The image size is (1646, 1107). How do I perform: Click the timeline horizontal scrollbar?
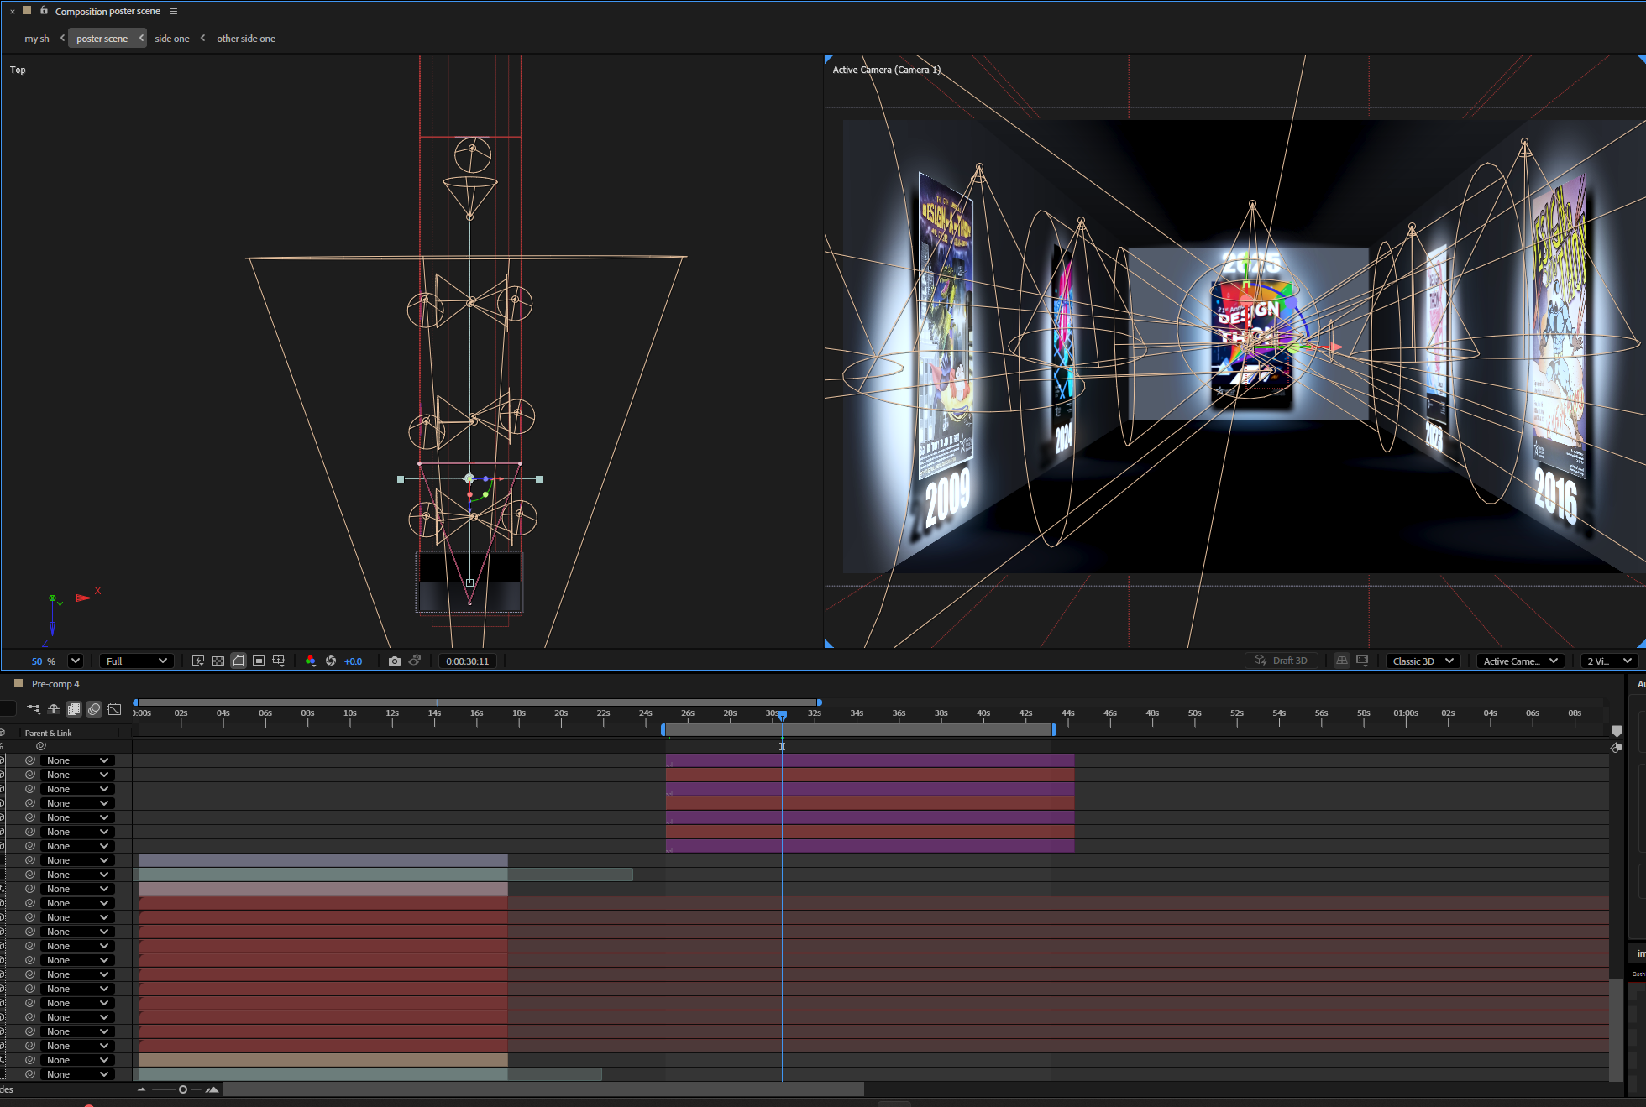(x=543, y=1089)
